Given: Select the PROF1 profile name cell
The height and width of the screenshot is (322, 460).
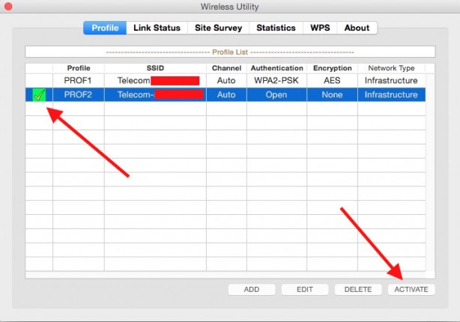Looking at the screenshot, I should tap(79, 80).
